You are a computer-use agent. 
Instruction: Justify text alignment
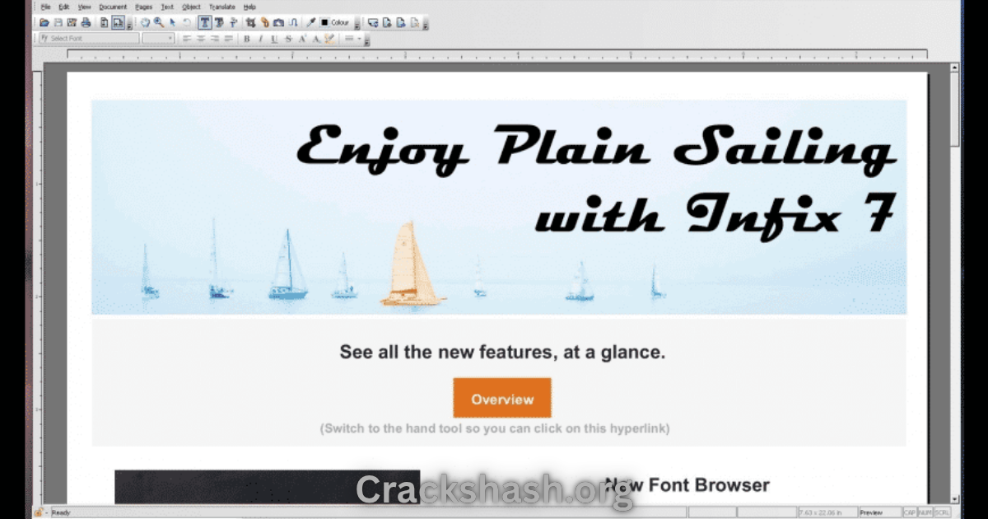point(229,39)
